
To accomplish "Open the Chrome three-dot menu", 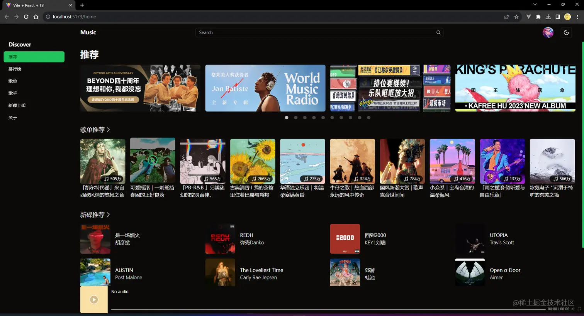I will click(x=577, y=17).
